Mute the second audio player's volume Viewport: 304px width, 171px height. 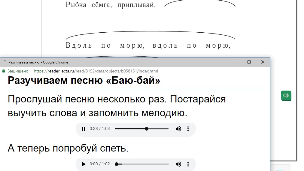point(178,164)
